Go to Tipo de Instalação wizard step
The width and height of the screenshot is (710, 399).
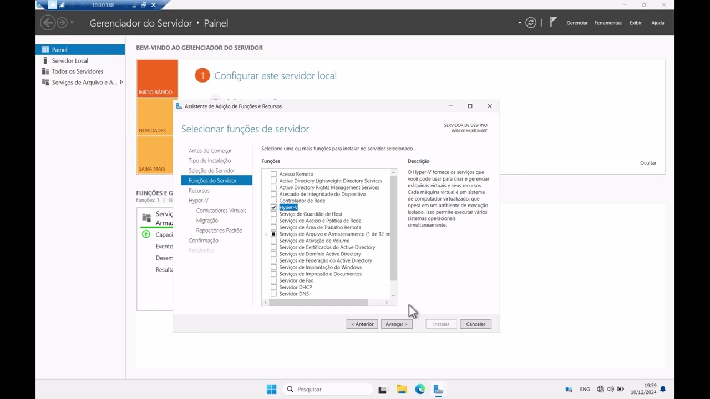(210, 161)
